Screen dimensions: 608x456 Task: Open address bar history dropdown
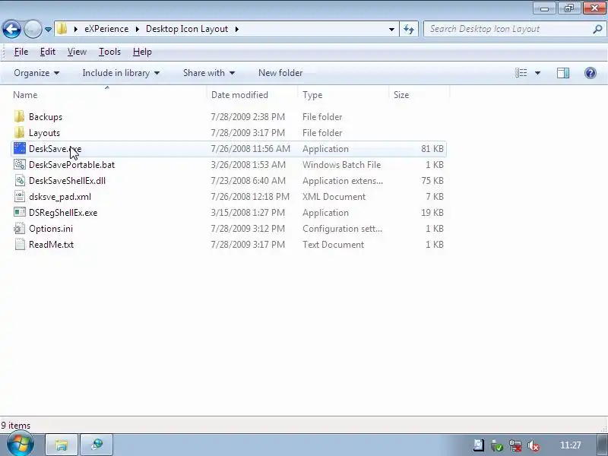pos(391,29)
